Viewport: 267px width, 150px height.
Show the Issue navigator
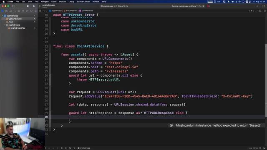(x=19, y=11)
